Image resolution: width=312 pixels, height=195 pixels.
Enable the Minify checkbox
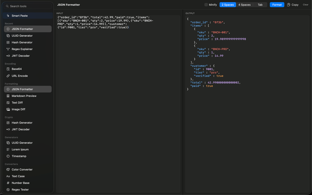(206, 5)
